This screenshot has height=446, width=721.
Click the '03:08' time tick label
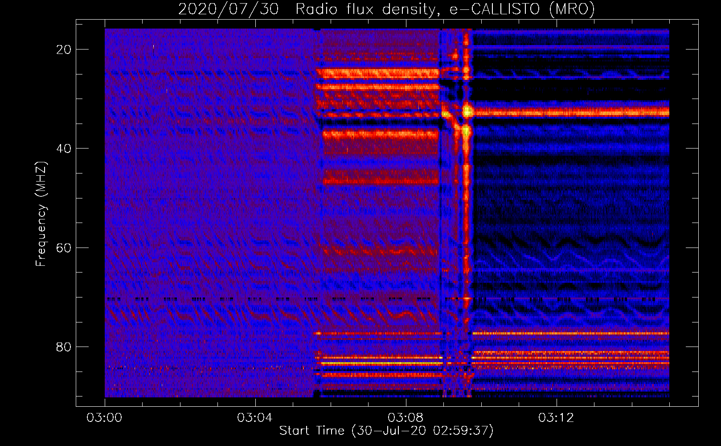pyautogui.click(x=406, y=418)
